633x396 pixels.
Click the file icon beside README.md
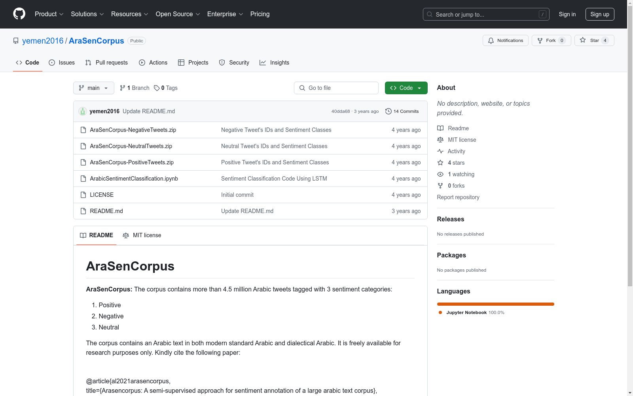pyautogui.click(x=83, y=211)
